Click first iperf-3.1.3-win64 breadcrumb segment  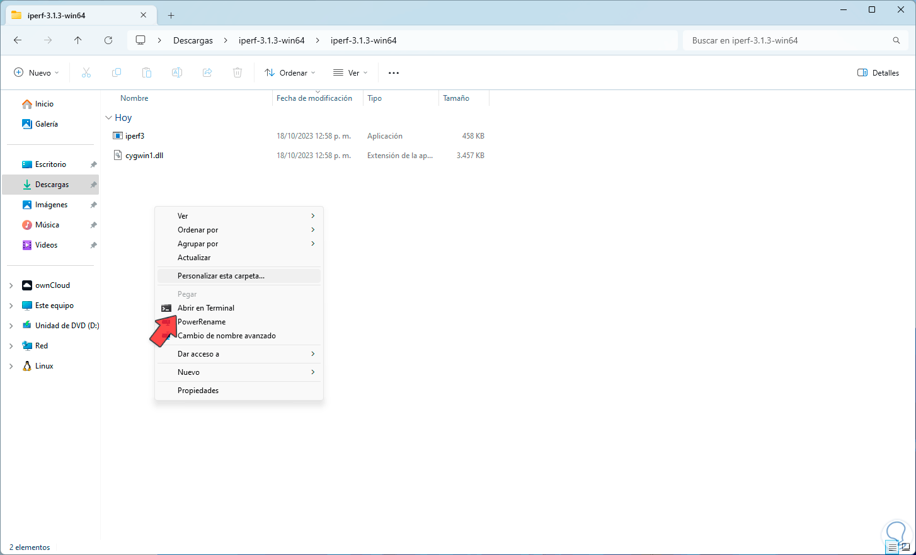coord(272,40)
